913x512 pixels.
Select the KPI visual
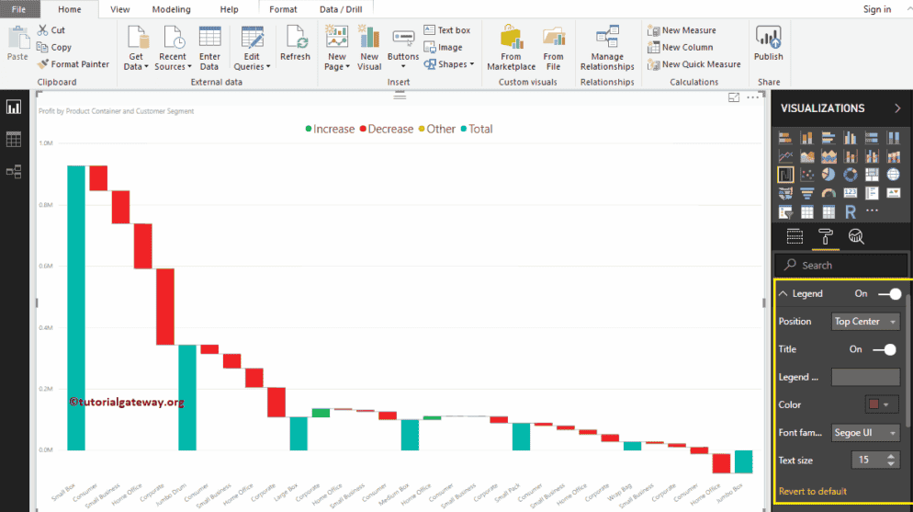[893, 193]
